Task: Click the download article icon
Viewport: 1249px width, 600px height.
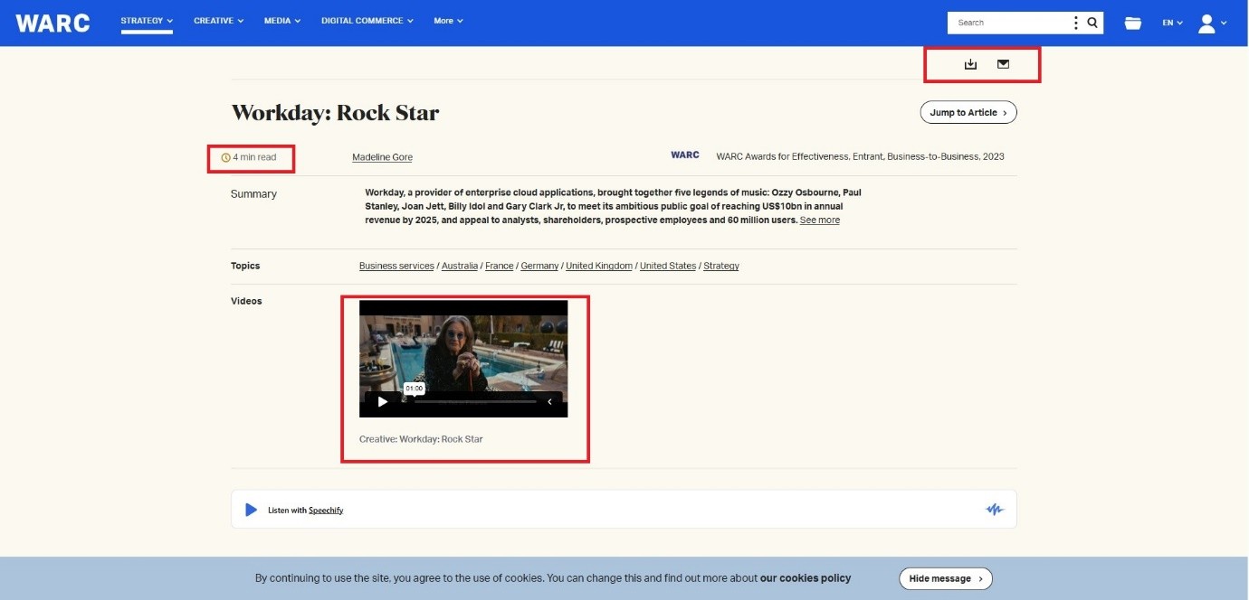Action: 970,64
